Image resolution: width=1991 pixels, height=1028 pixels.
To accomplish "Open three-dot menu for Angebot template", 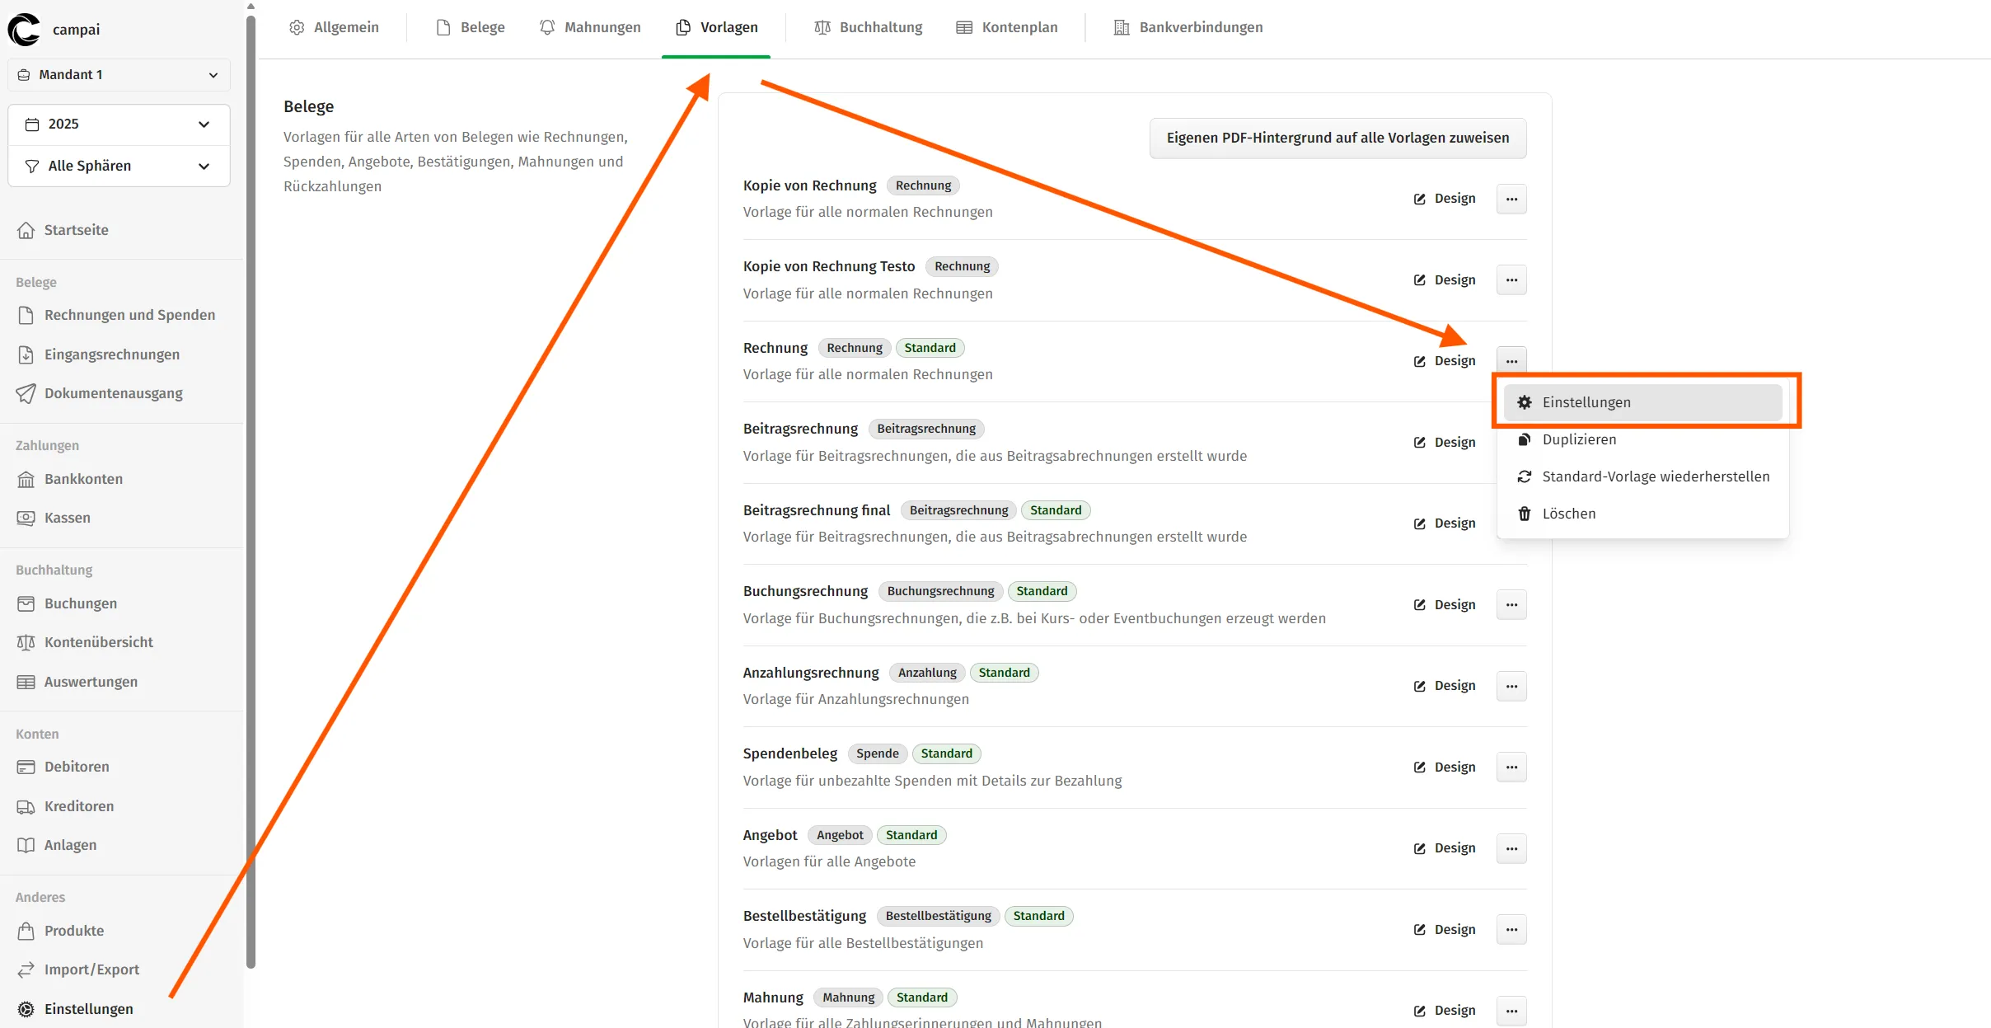I will pos(1511,848).
